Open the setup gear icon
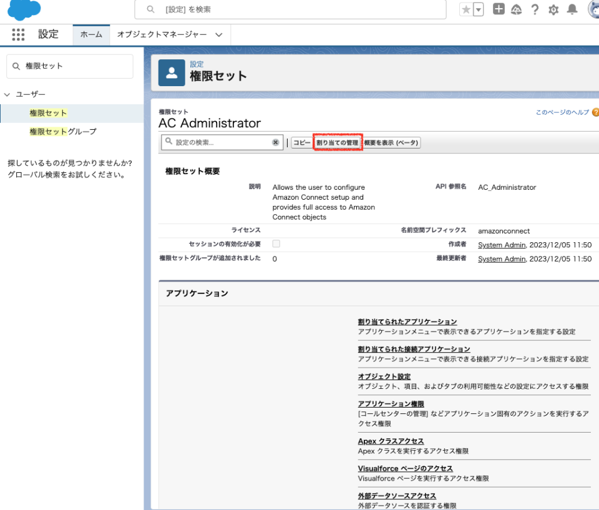599x510 pixels. [x=553, y=9]
